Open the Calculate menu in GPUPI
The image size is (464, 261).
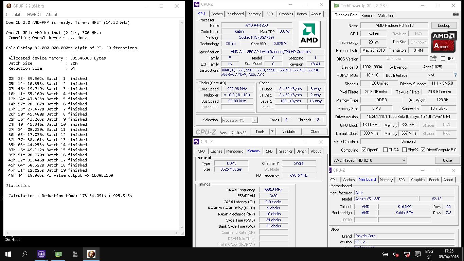pos(14,15)
